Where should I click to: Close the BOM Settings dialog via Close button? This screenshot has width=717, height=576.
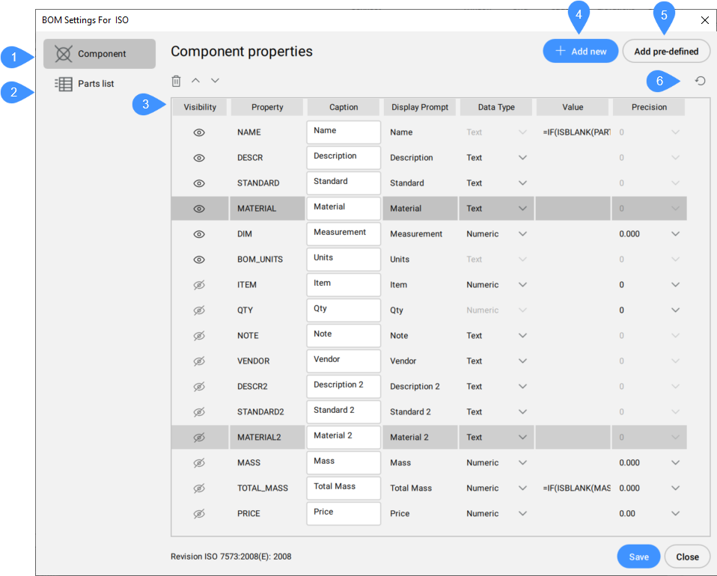[687, 557]
